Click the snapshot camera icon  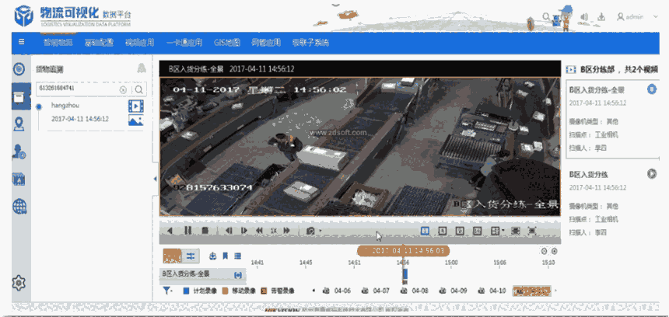pos(310,231)
